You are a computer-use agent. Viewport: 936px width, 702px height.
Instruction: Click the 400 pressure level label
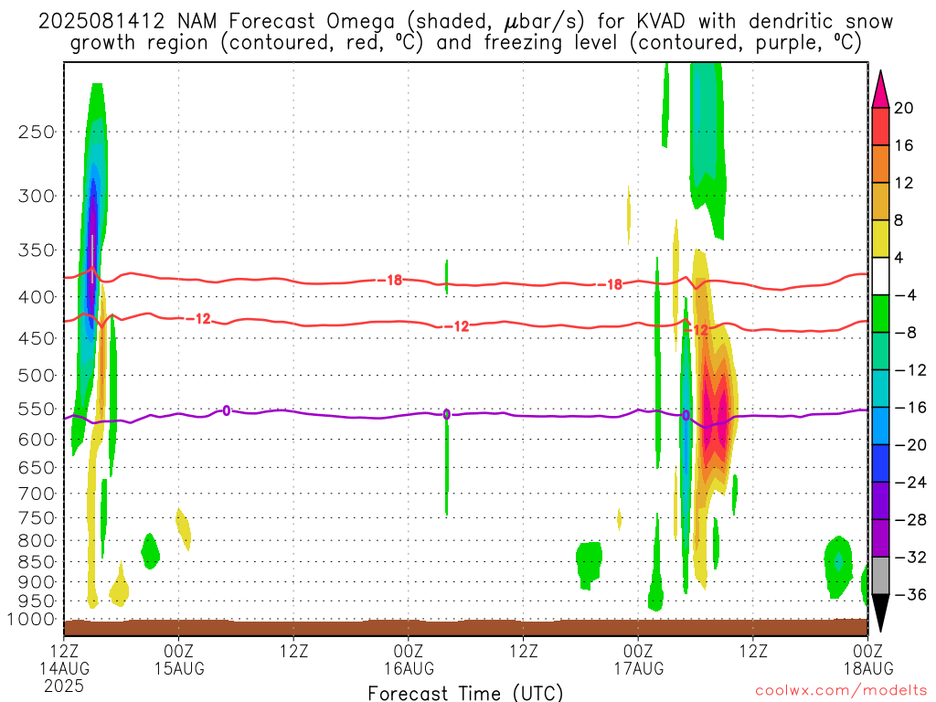coord(37,297)
